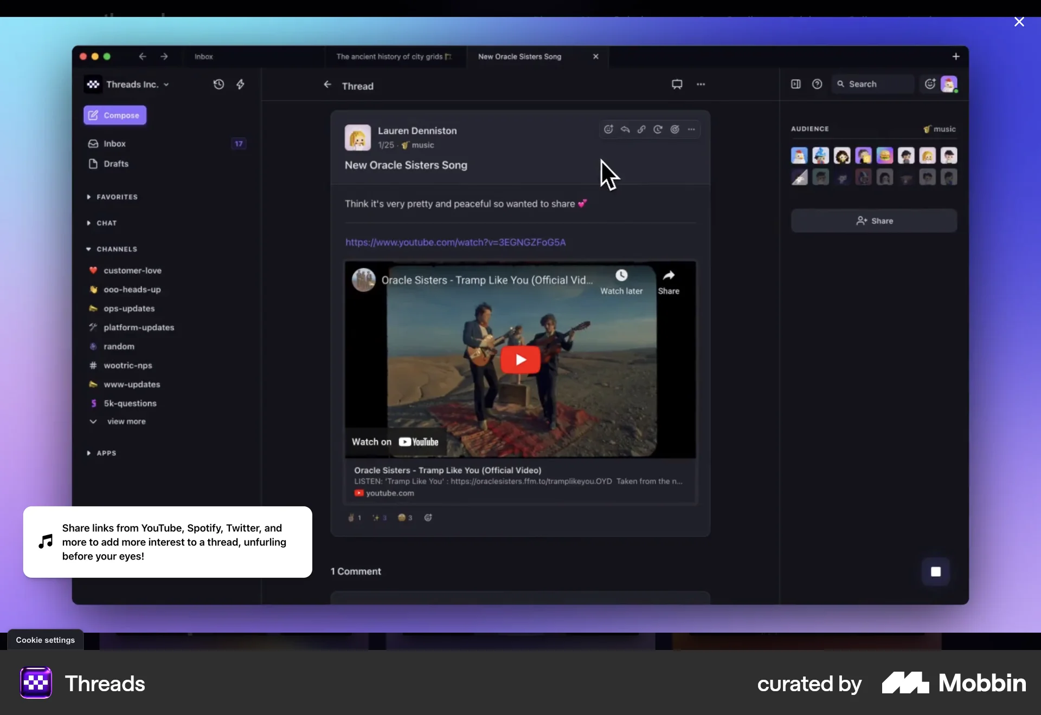1041x715 pixels.
Task: Click Share in the Audience panel
Action: 874,220
